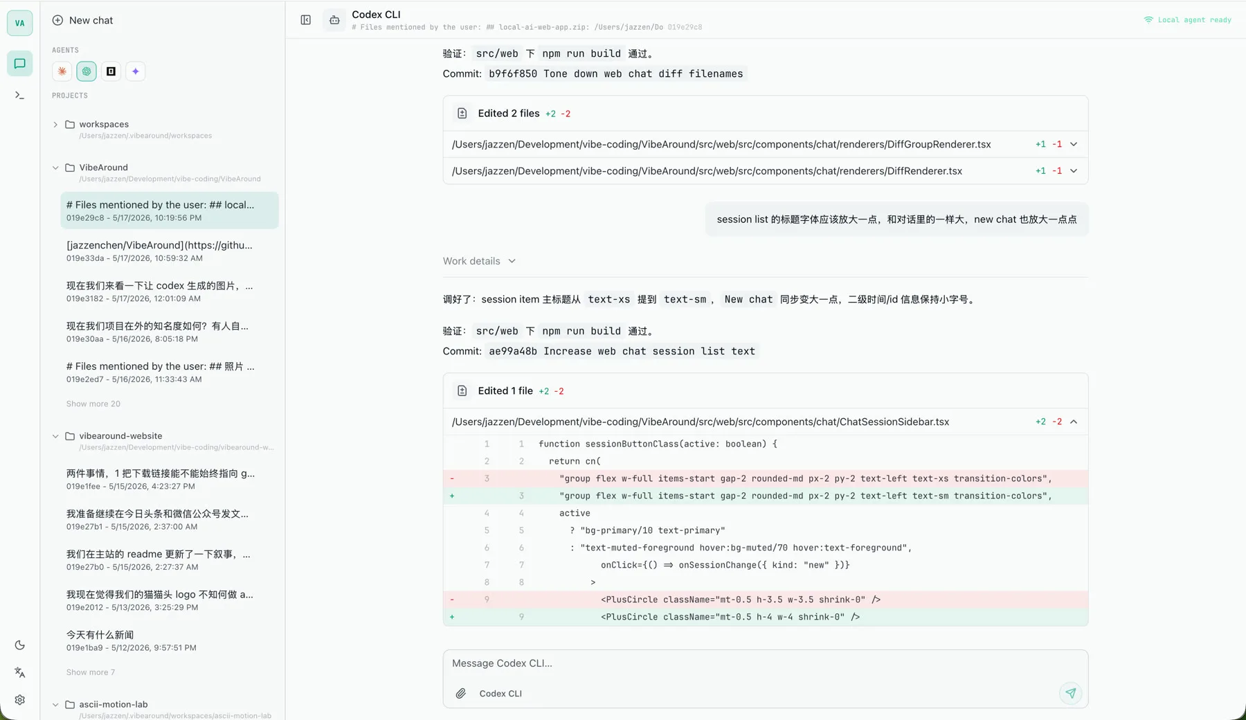
Task: Open settings gear icon
Action: 19,700
